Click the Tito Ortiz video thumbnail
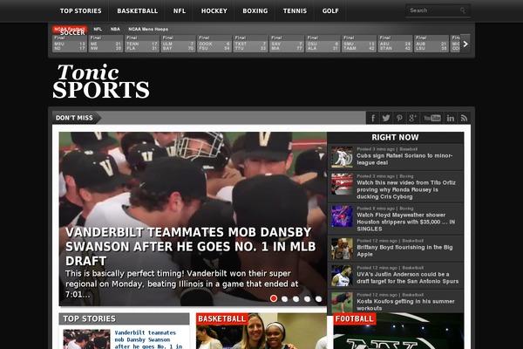The image size is (523, 349). point(342,184)
